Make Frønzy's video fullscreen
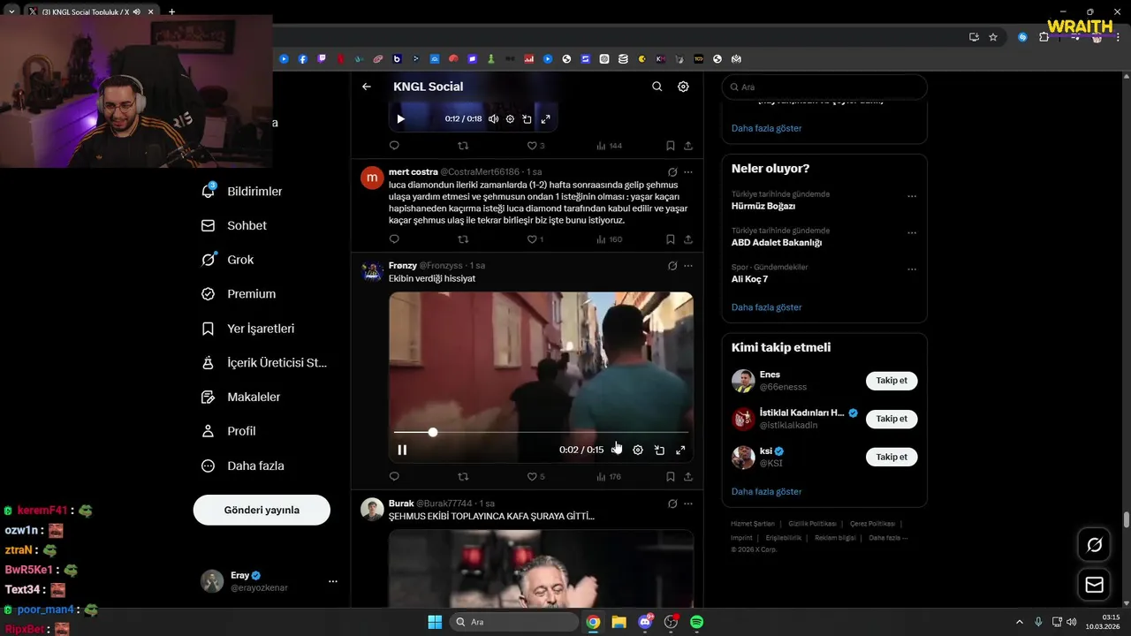The height and width of the screenshot is (636, 1131). coord(680,450)
